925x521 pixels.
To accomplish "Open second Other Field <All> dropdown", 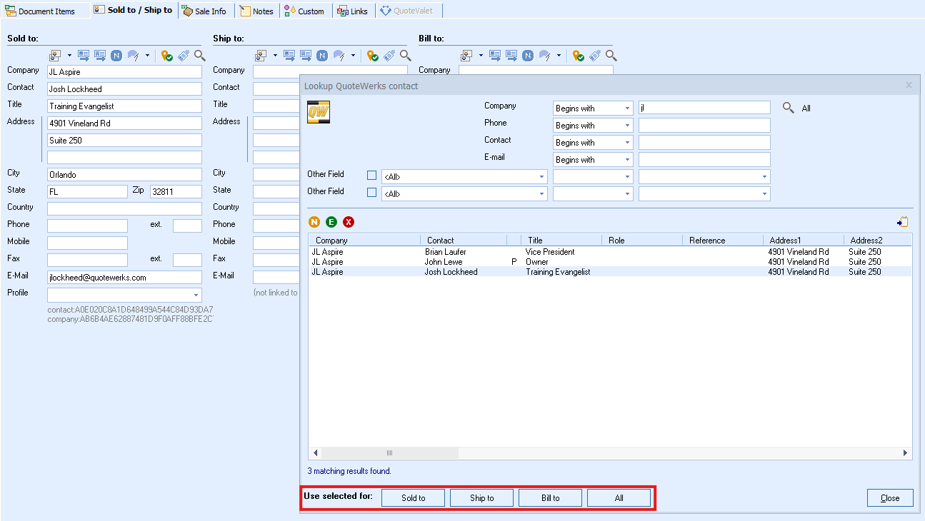I will click(464, 193).
